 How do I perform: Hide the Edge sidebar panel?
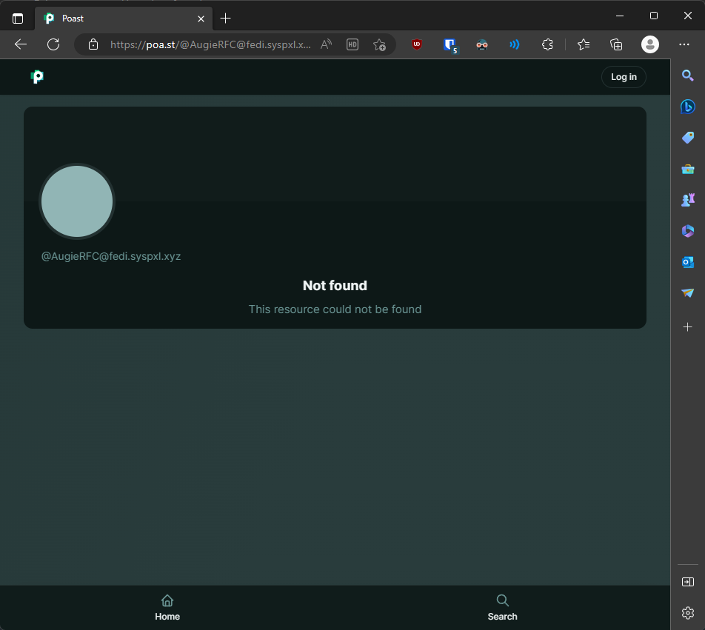pyautogui.click(x=687, y=582)
